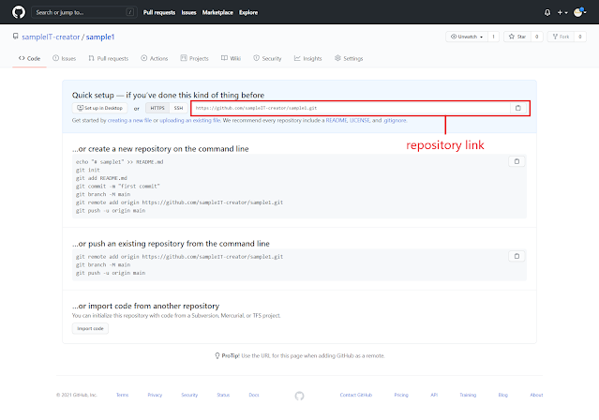
Task: Open the repository Pull requests tab
Action: tap(109, 58)
